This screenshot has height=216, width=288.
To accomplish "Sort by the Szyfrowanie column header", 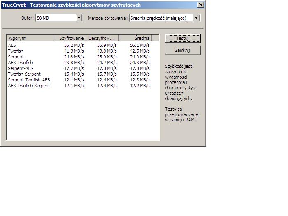I will tap(70, 38).
